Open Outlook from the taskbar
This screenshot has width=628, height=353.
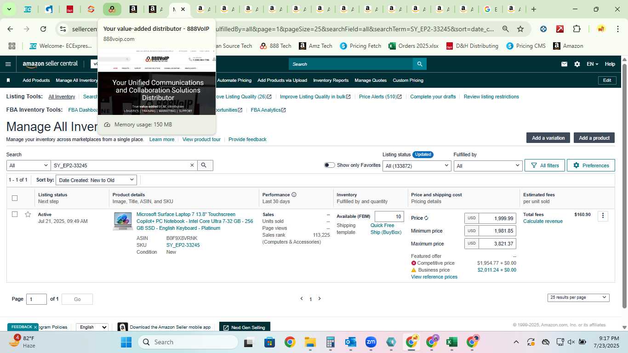351,342
